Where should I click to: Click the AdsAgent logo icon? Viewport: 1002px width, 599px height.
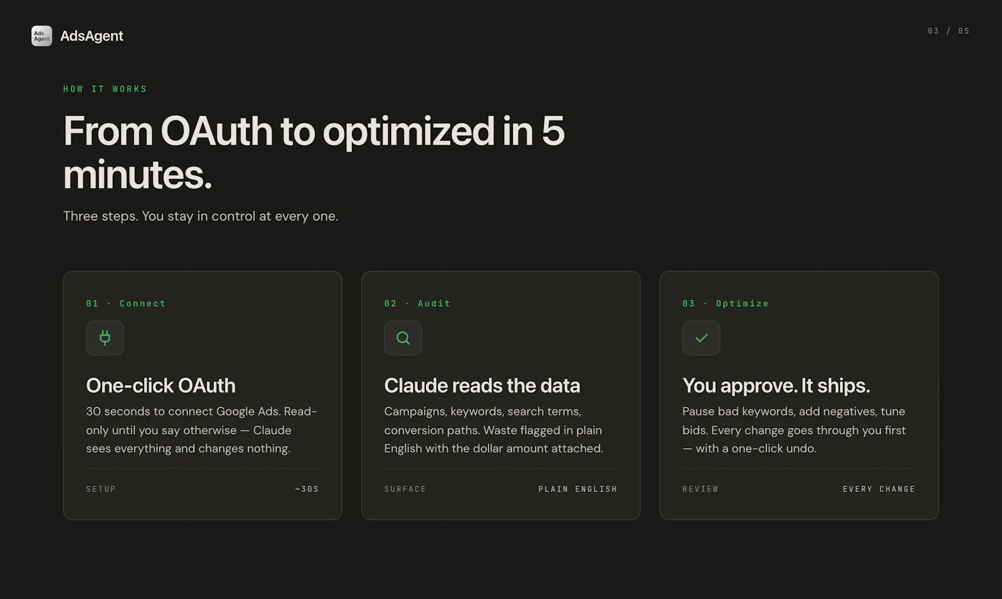(41, 36)
